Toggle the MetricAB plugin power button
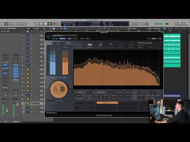Screen dimensions: 190x142 pyautogui.click(x=48, y=36)
